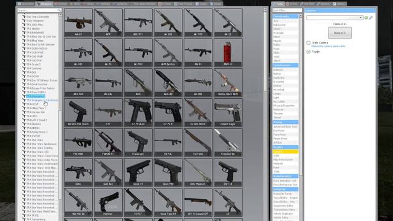
Task: Pick the SOL Magnum weapon icon
Action: 198,173
